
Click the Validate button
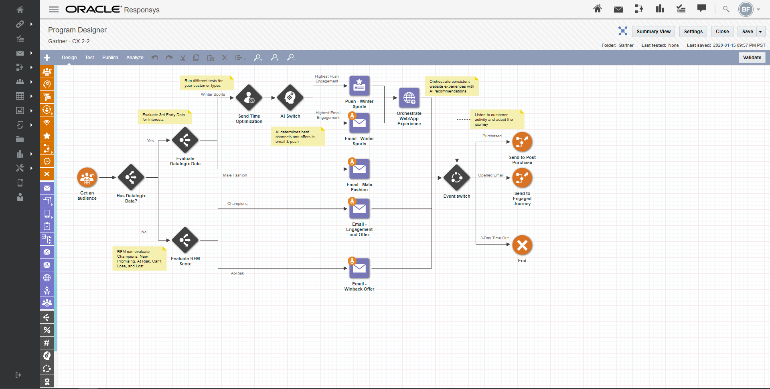pos(752,58)
